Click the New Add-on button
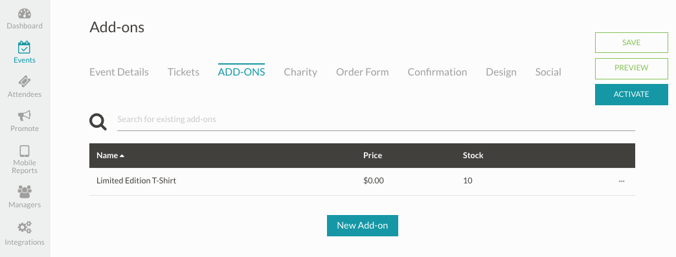Viewport: 676px width, 257px height. tap(363, 225)
